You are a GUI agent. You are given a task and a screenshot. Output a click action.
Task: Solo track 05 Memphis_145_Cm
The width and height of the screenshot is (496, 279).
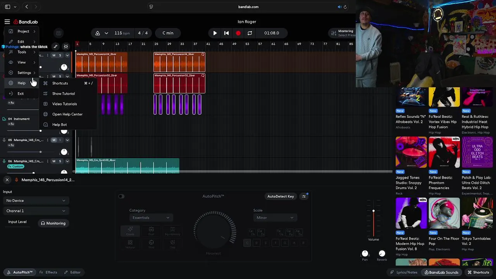[60, 140]
